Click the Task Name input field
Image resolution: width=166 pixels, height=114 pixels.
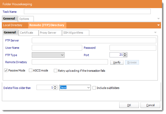(x=87, y=11)
